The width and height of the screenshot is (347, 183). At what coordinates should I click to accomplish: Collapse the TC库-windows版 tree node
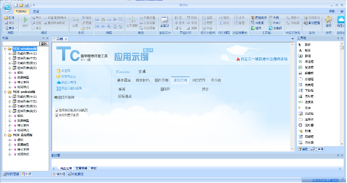(x=5, y=49)
